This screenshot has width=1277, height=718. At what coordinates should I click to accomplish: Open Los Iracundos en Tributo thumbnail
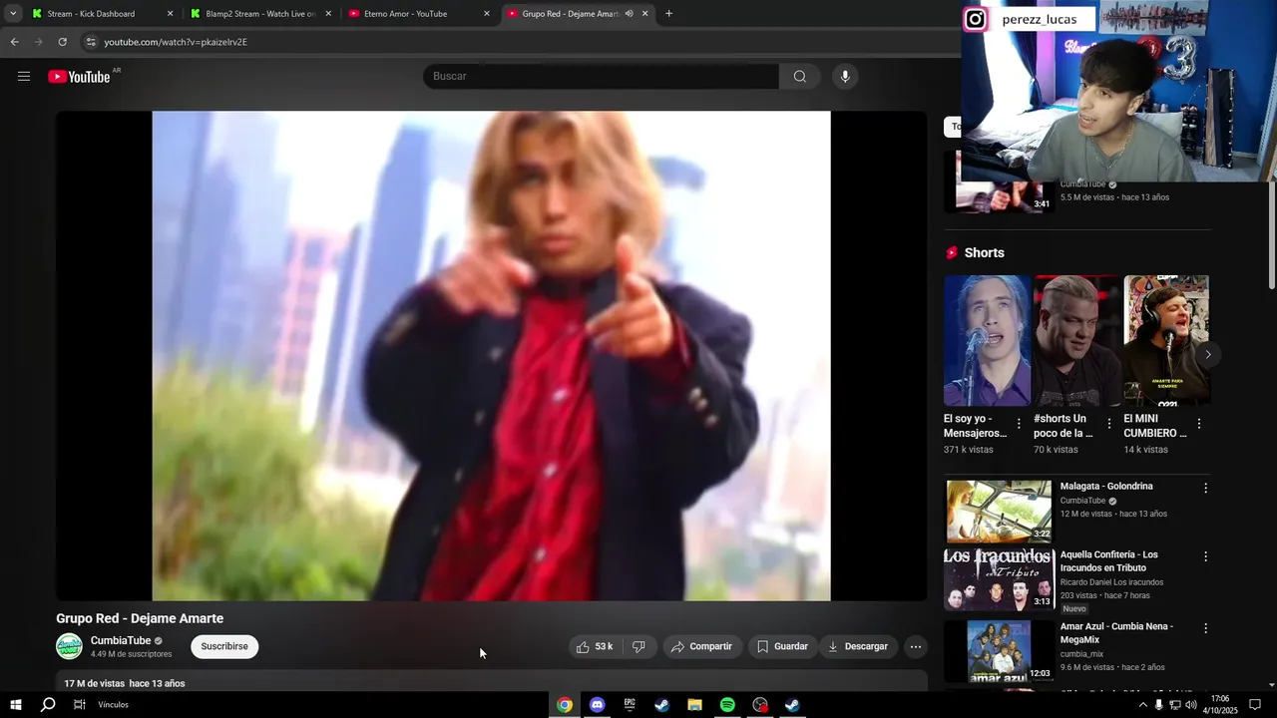999,578
